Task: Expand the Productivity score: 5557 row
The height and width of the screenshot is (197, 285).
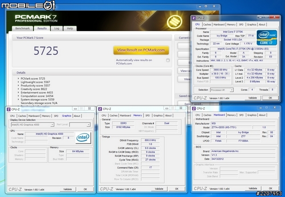Action: (x=18, y=86)
